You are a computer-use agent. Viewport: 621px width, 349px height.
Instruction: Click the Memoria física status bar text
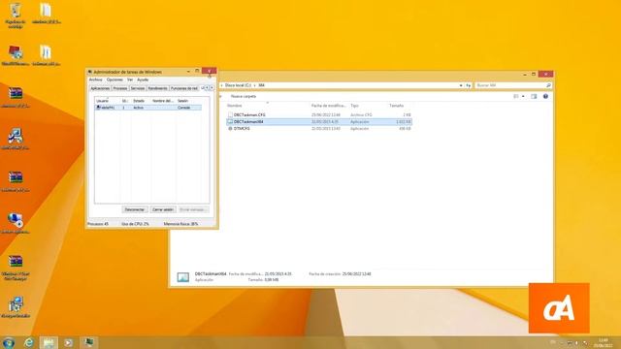pyautogui.click(x=180, y=224)
